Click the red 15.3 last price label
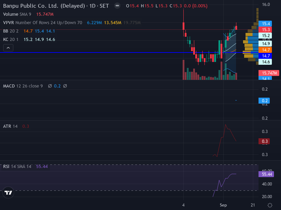This screenshot has height=210, width=281. coord(265,30)
